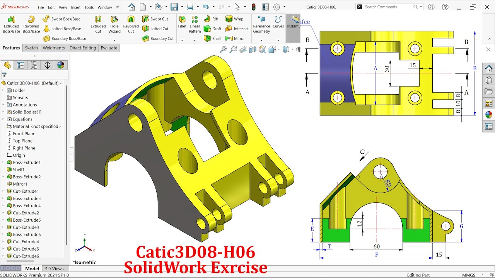495x278 pixels.
Task: Choose Boundary Boss/Base feature
Action: (x=64, y=38)
